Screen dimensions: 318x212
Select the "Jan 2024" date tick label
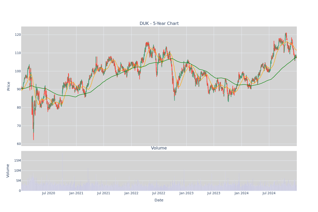tap(241, 193)
